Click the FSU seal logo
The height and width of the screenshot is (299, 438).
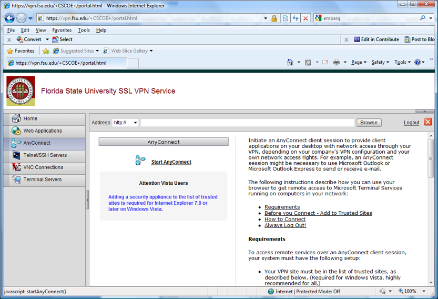click(21, 91)
